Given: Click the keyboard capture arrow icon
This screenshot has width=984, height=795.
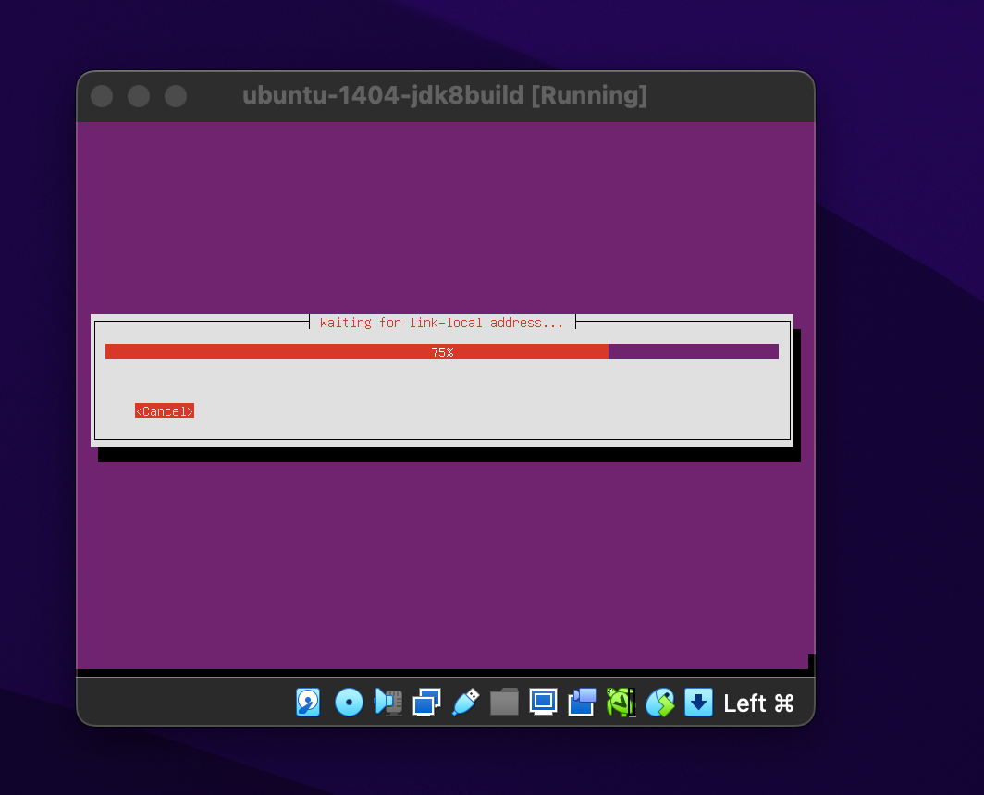Looking at the screenshot, I should 698,703.
